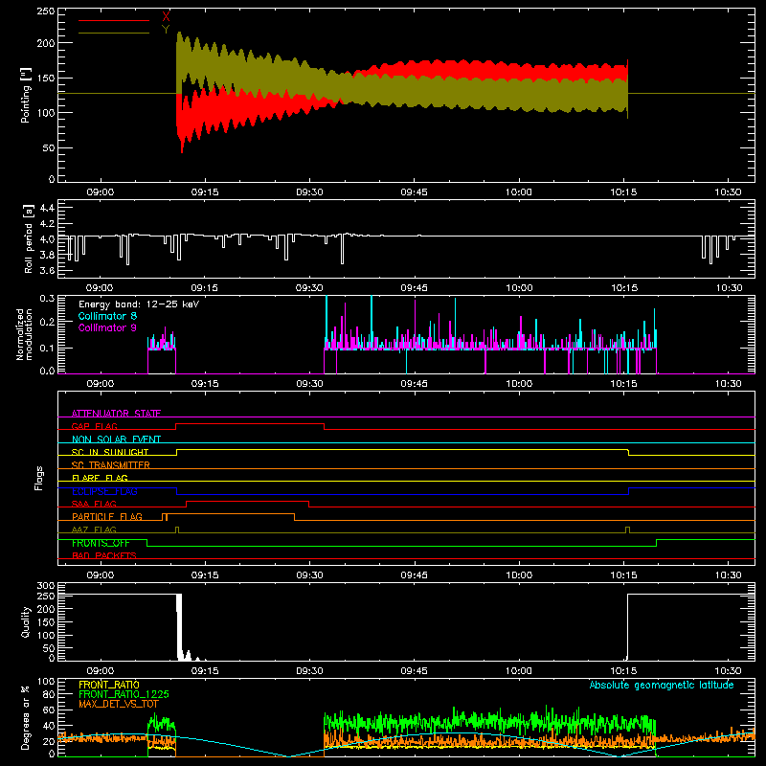This screenshot has width=766, height=766.
Task: Click the A47_FLAG label
Action: (x=94, y=529)
